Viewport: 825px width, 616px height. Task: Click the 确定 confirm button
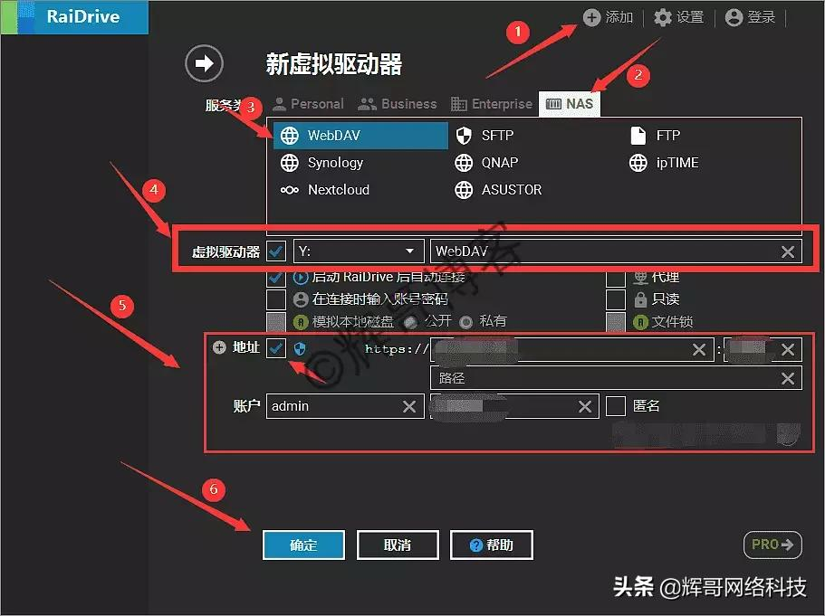[303, 545]
